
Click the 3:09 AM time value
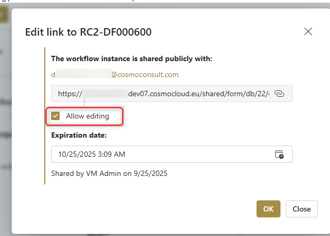pyautogui.click(x=112, y=155)
